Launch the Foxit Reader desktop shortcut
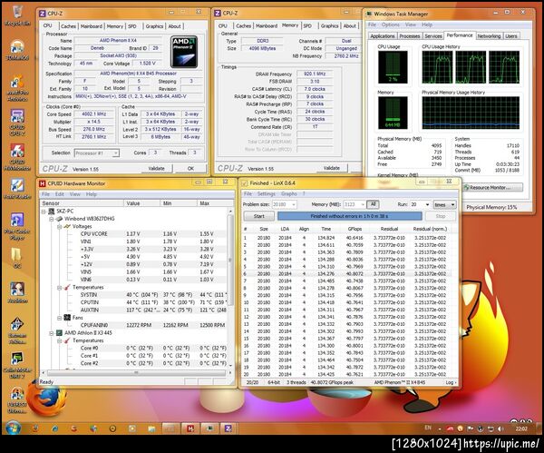The height and width of the screenshot is (453, 544). (x=17, y=189)
